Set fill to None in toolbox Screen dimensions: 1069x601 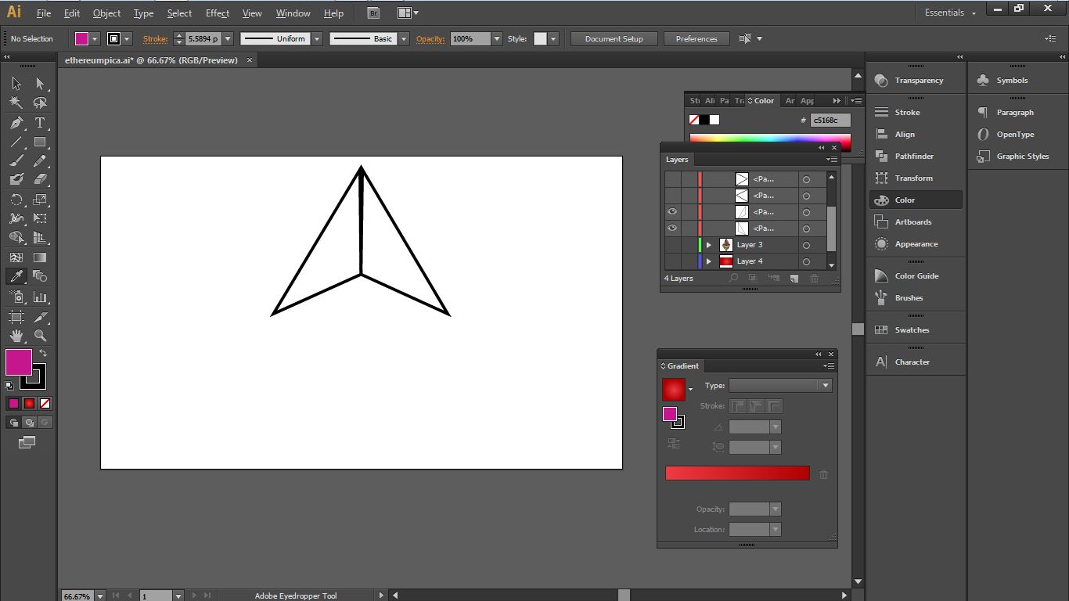(x=45, y=404)
